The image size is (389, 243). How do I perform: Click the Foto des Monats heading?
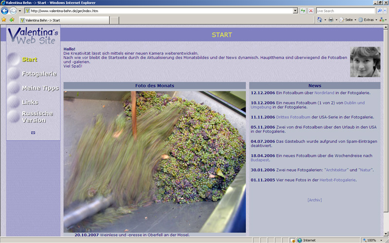point(155,86)
